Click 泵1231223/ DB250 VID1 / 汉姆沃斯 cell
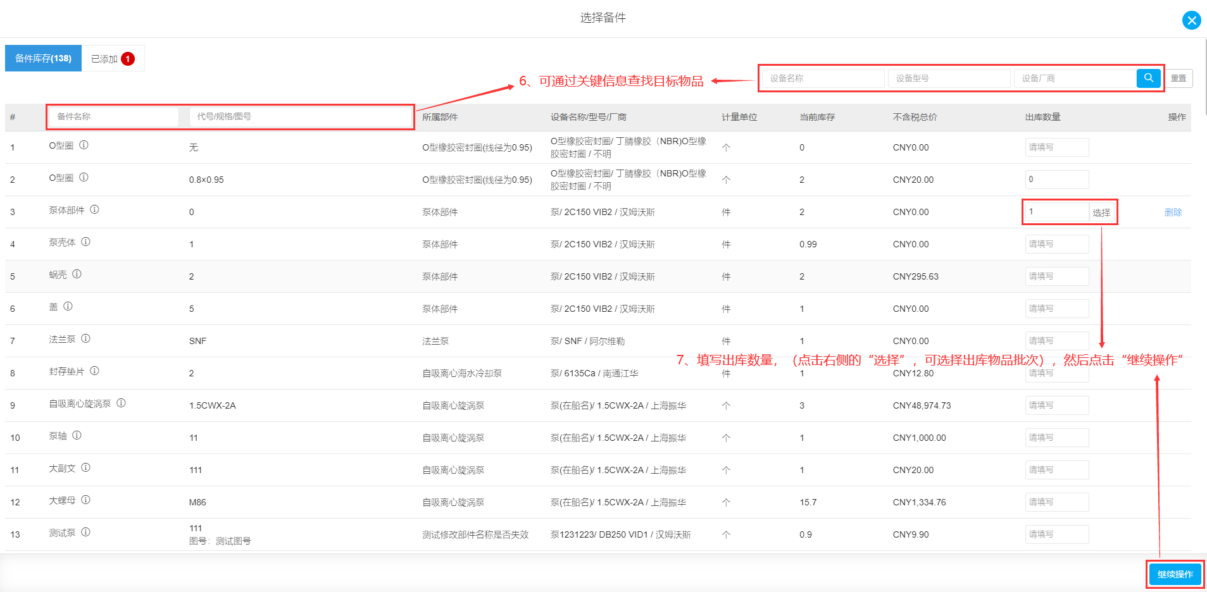 pos(620,534)
